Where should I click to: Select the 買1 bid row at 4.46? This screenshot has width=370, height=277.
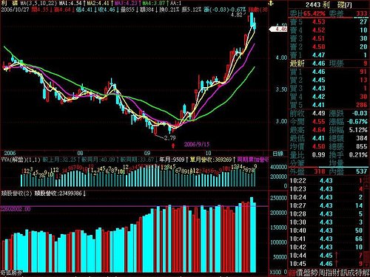(329, 72)
